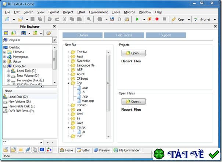The image size is (222, 162).
Task: Click the green Run play icon
Action: tap(137, 19)
